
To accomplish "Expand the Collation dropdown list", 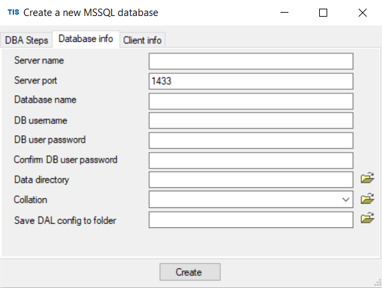I will click(346, 199).
